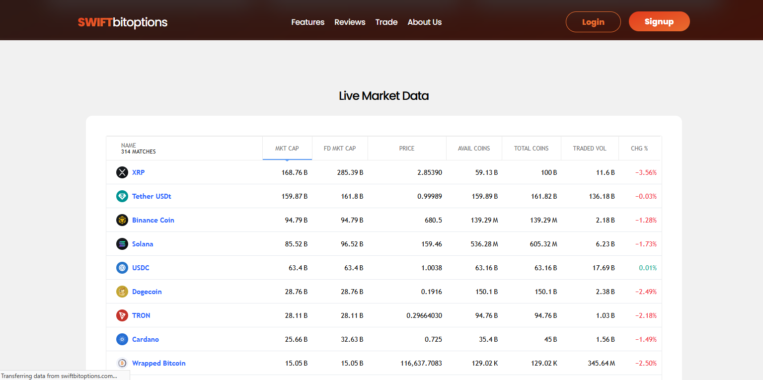Open the Reviews menu item
763x380 pixels.
click(350, 22)
